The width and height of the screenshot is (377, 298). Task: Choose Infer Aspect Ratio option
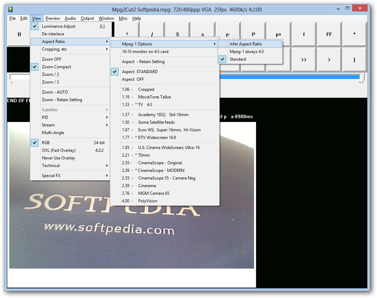[250, 44]
